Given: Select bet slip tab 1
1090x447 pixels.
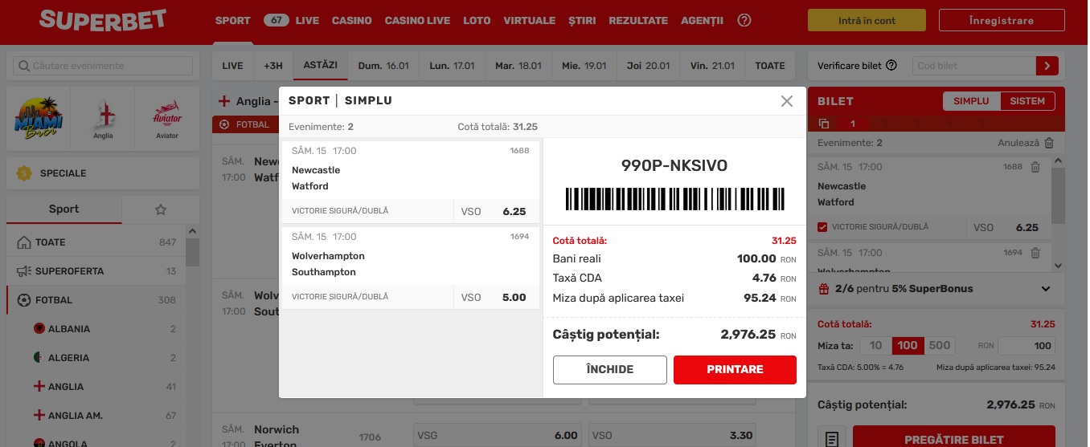Looking at the screenshot, I should pos(853,124).
